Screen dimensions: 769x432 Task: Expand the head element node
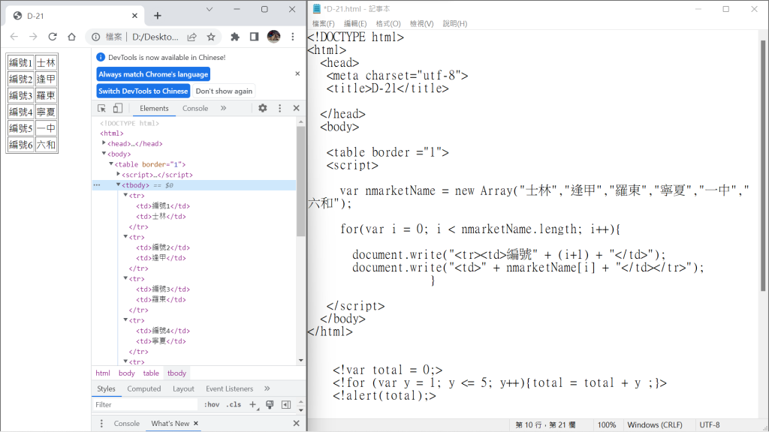pyautogui.click(x=104, y=143)
